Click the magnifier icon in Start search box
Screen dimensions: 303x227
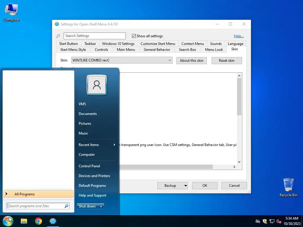click(66, 206)
